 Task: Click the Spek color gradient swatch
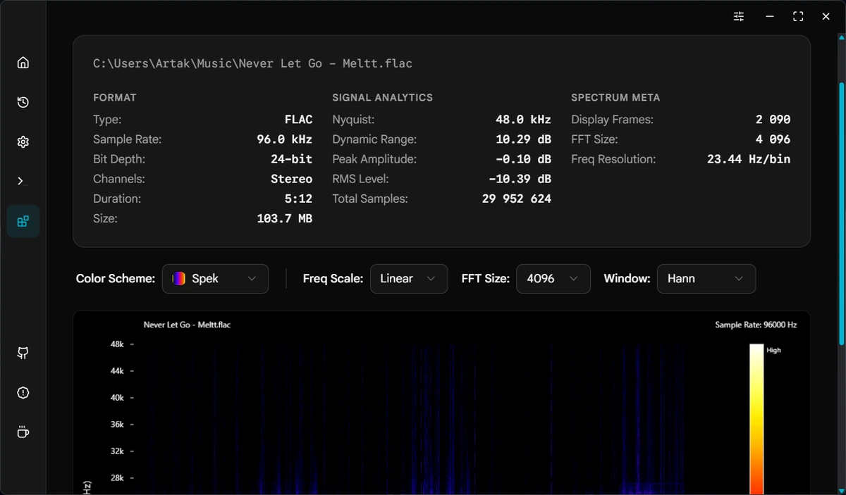pyautogui.click(x=179, y=279)
